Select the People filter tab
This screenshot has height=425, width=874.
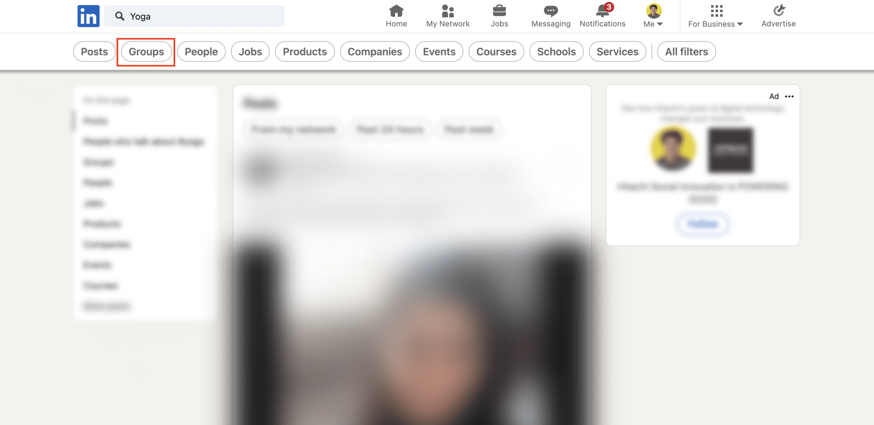point(201,51)
